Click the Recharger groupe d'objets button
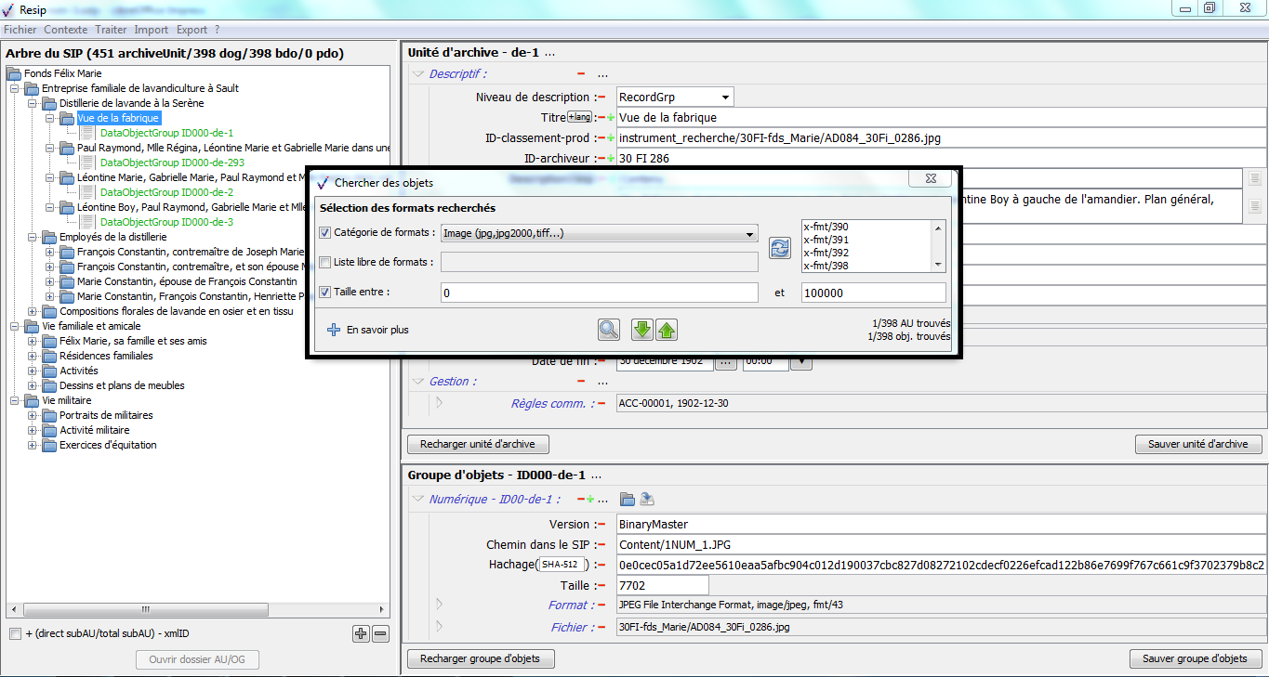 [x=481, y=658]
